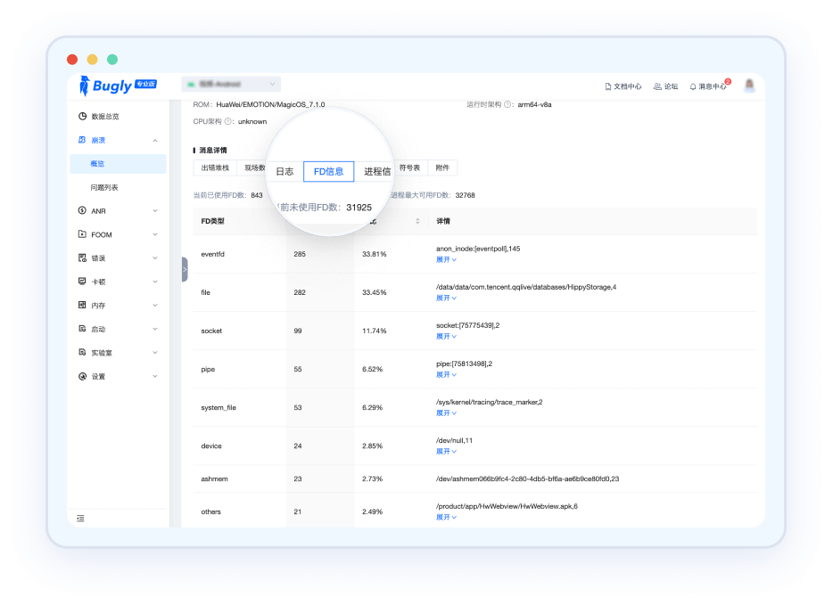This screenshot has width=833, height=605.
Task: Collapse sidebar using bottom-left menu icon
Action: tap(80, 518)
